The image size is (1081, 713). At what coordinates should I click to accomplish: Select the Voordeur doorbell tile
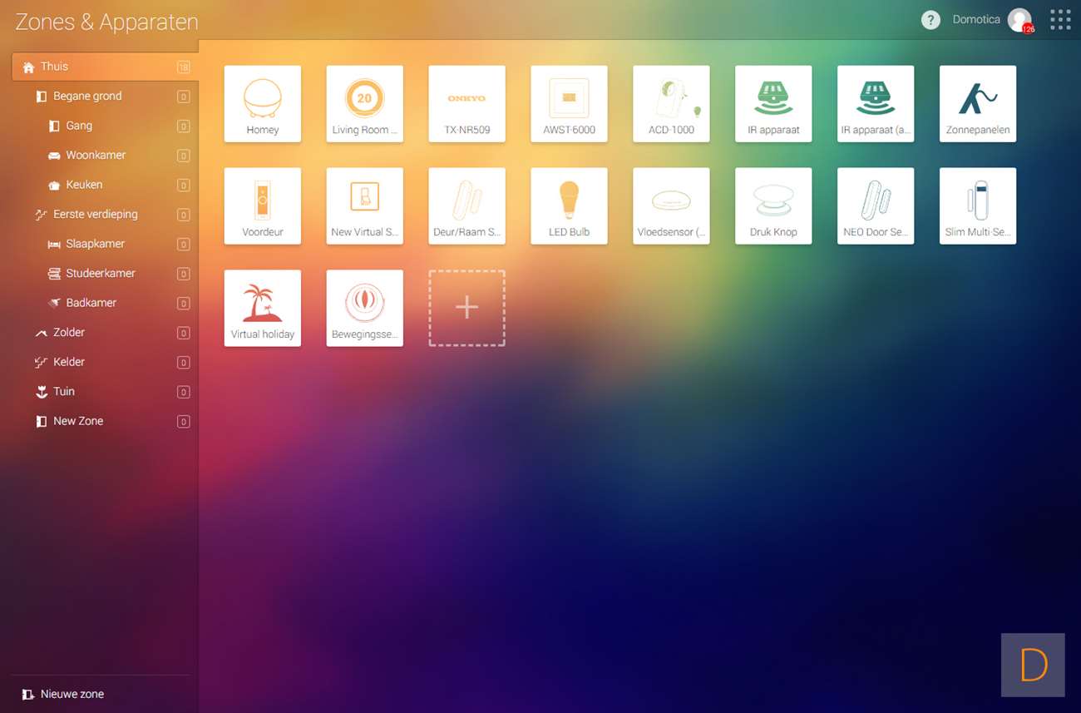[263, 206]
